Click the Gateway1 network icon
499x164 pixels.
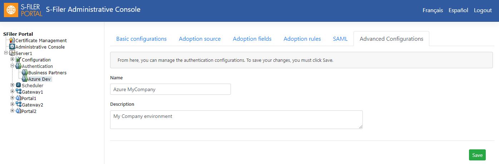pos(19,92)
